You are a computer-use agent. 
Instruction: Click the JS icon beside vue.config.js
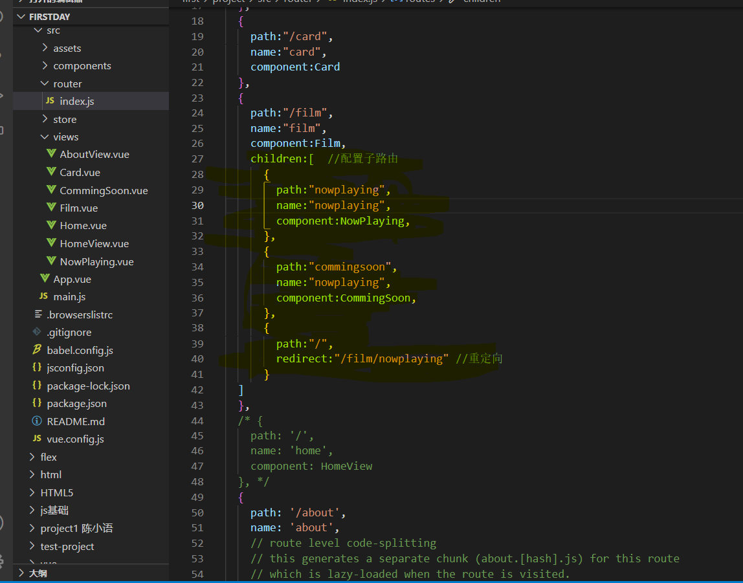(x=36, y=439)
